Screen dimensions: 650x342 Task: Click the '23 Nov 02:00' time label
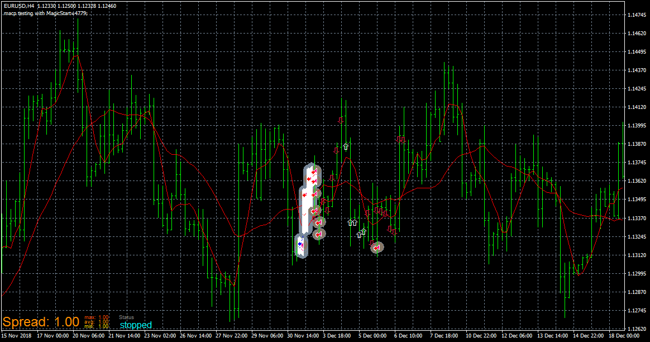tap(160, 335)
